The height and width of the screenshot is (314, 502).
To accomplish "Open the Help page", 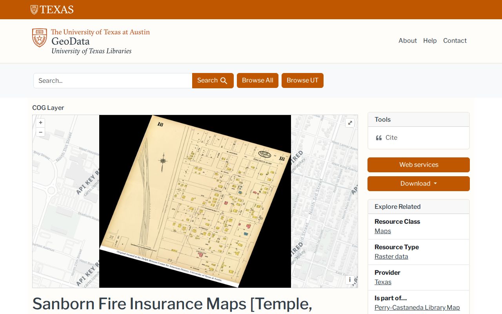I will point(430,41).
